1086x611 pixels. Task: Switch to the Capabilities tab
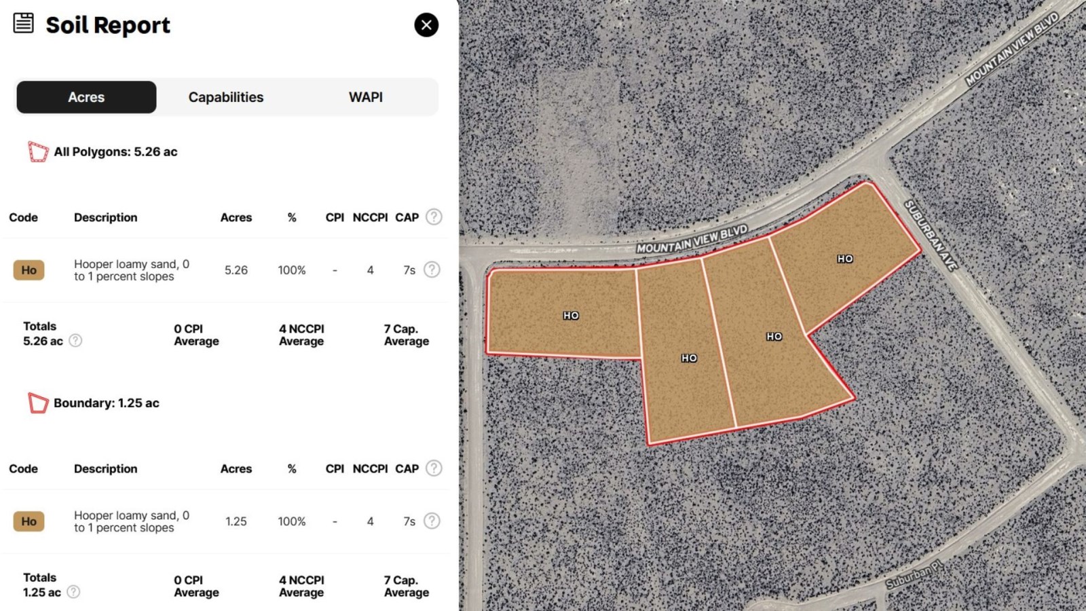pyautogui.click(x=226, y=97)
